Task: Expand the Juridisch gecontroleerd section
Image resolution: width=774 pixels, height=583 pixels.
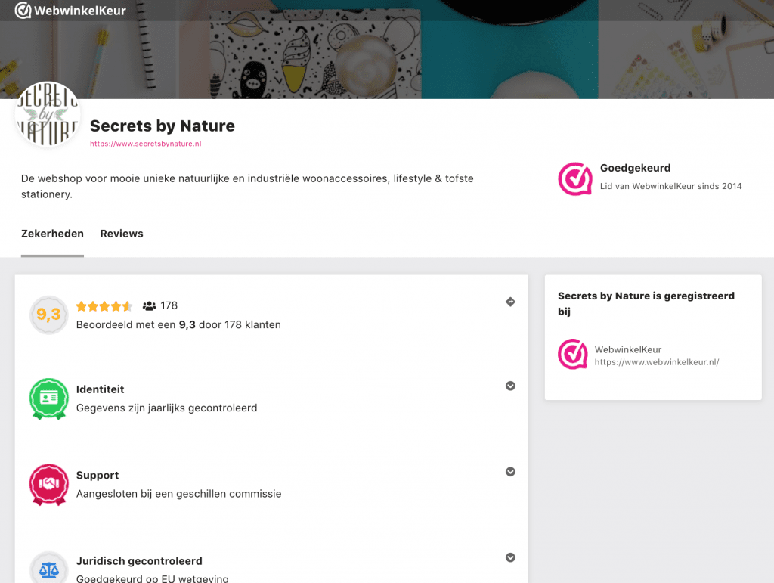Action: 510,557
